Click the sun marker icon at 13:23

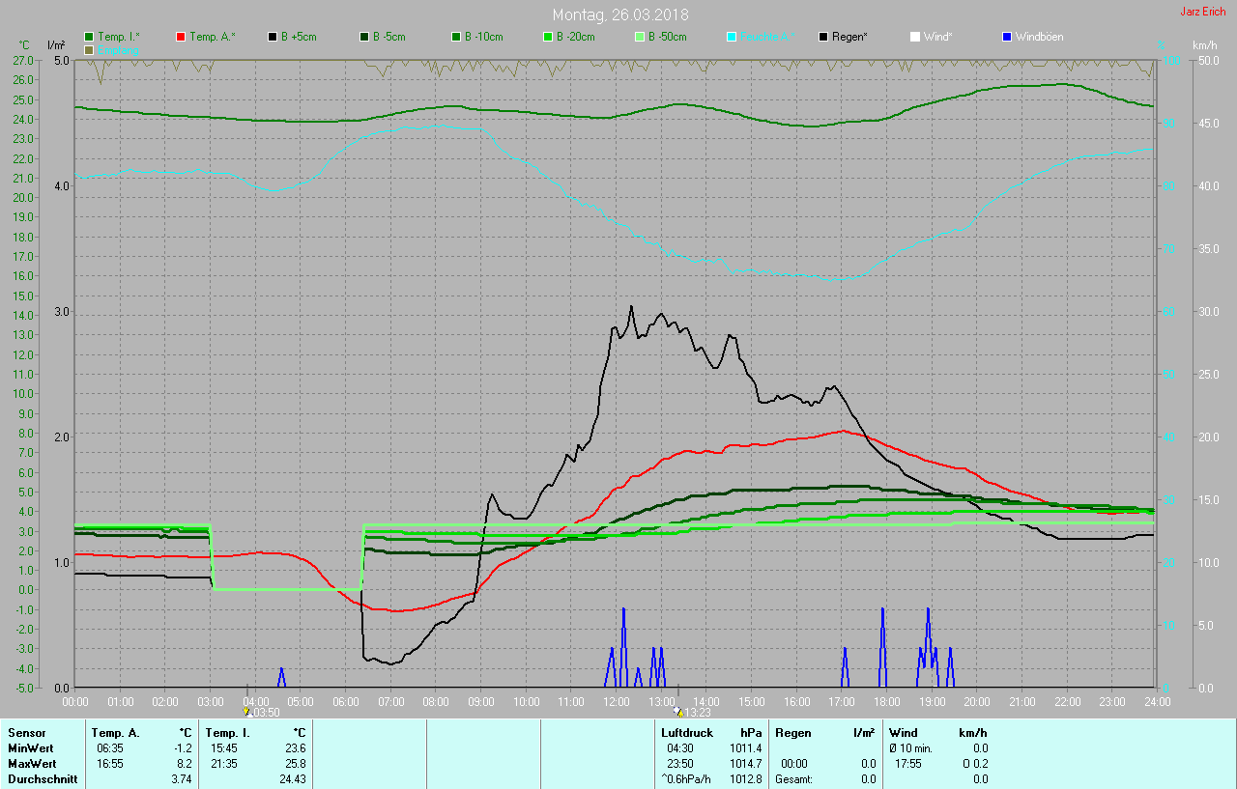pyautogui.click(x=677, y=712)
